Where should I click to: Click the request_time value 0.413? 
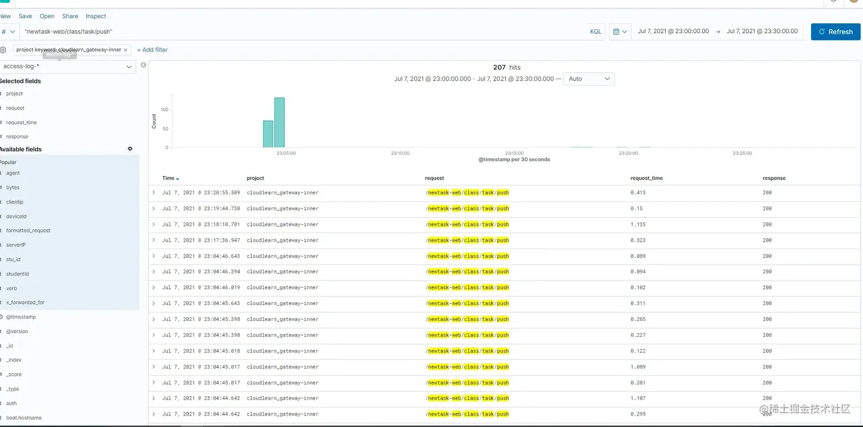[x=638, y=193]
